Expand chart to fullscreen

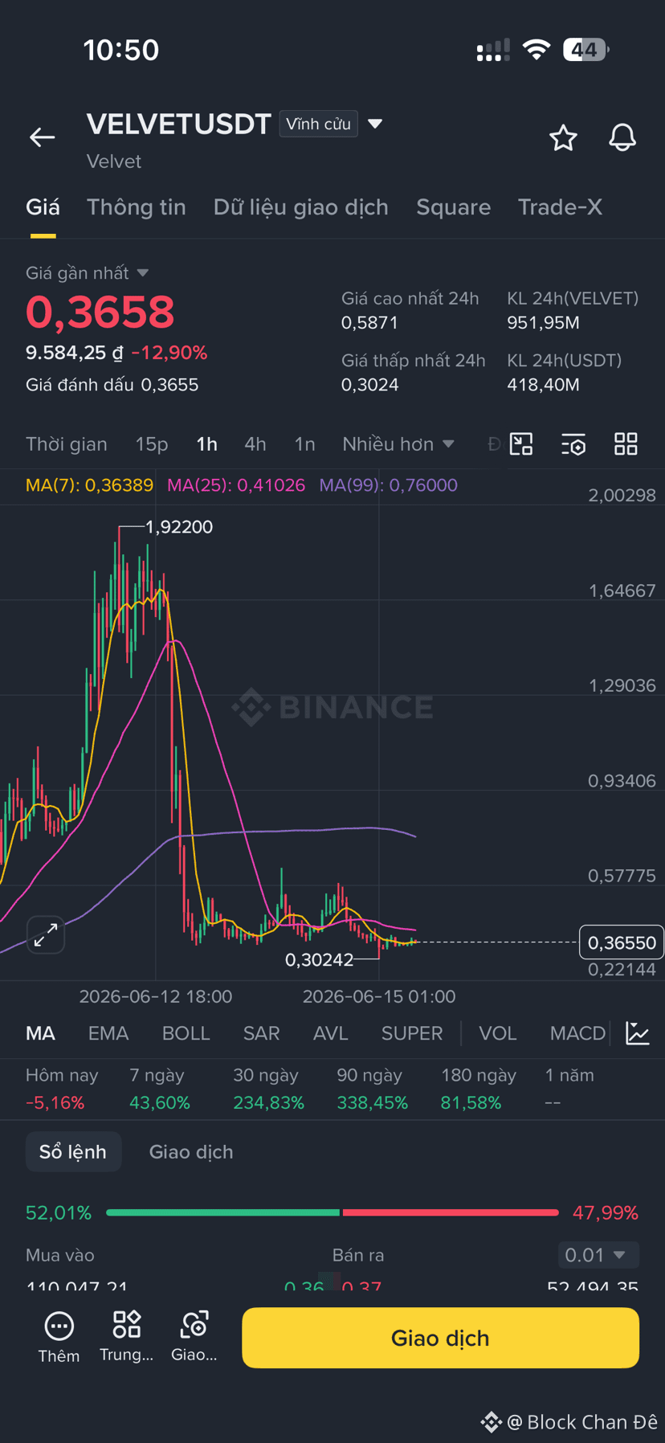[x=46, y=934]
